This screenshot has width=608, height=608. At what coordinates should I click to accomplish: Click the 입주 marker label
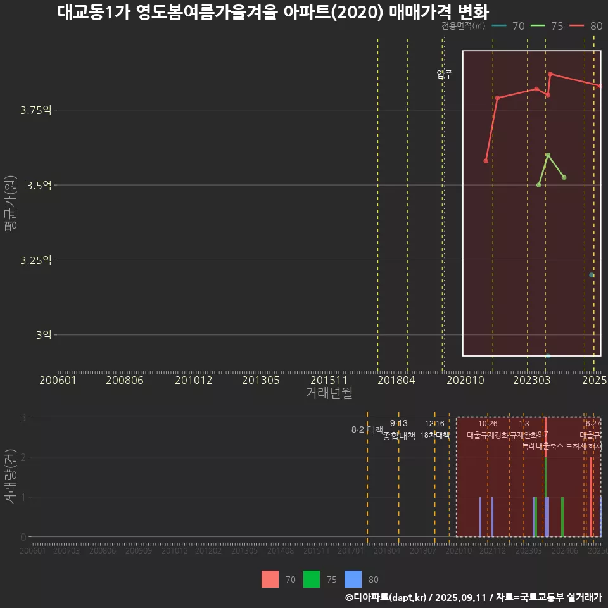(x=445, y=74)
